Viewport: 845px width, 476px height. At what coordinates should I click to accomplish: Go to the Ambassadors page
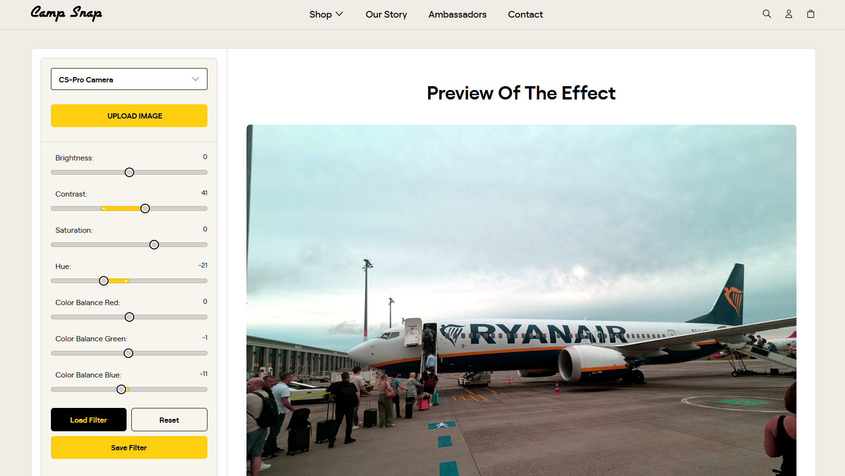coord(457,14)
